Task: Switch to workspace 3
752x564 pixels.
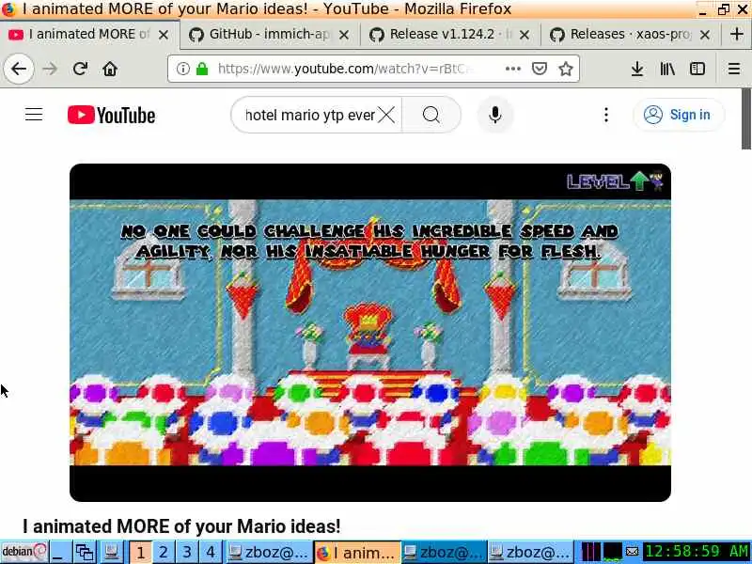Action: pos(187,552)
